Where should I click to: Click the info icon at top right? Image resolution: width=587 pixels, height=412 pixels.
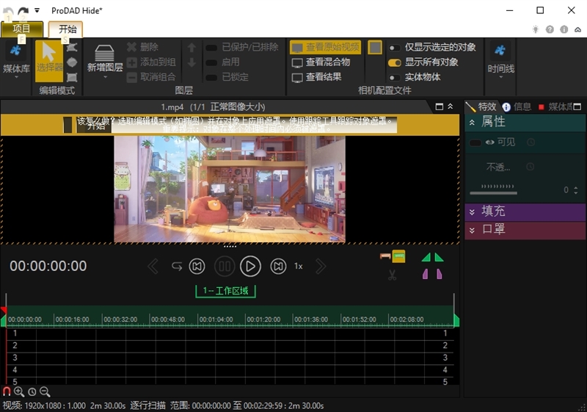pos(564,29)
